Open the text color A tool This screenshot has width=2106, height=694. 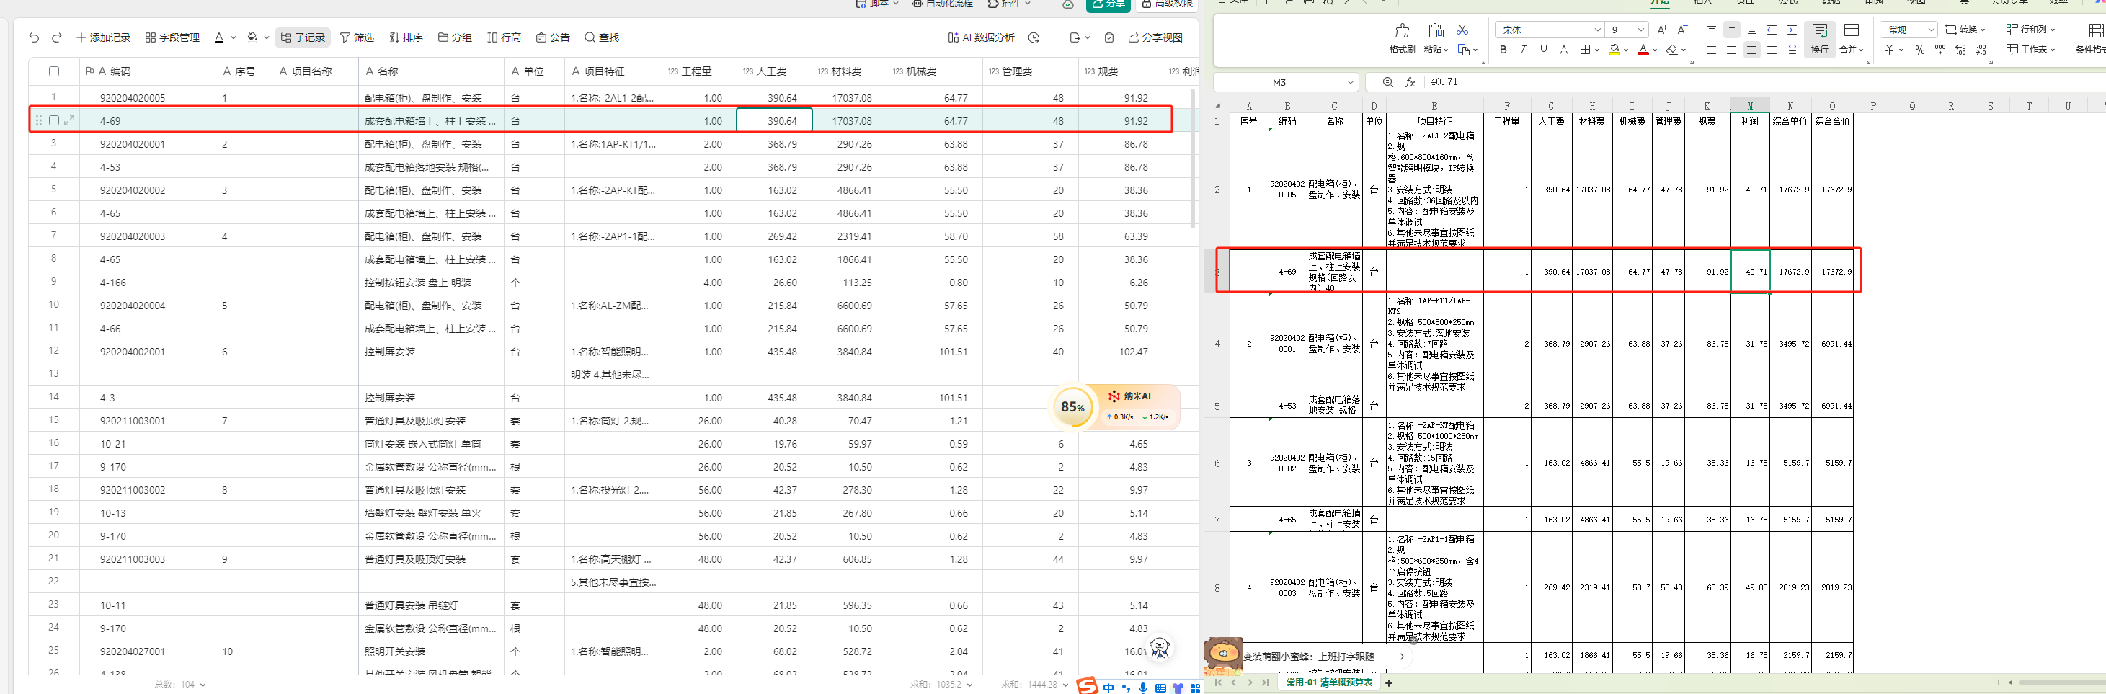pos(219,37)
